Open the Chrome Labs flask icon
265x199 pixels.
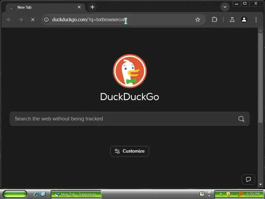click(232, 20)
